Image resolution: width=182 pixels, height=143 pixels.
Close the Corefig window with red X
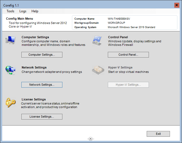(x=177, y=5)
